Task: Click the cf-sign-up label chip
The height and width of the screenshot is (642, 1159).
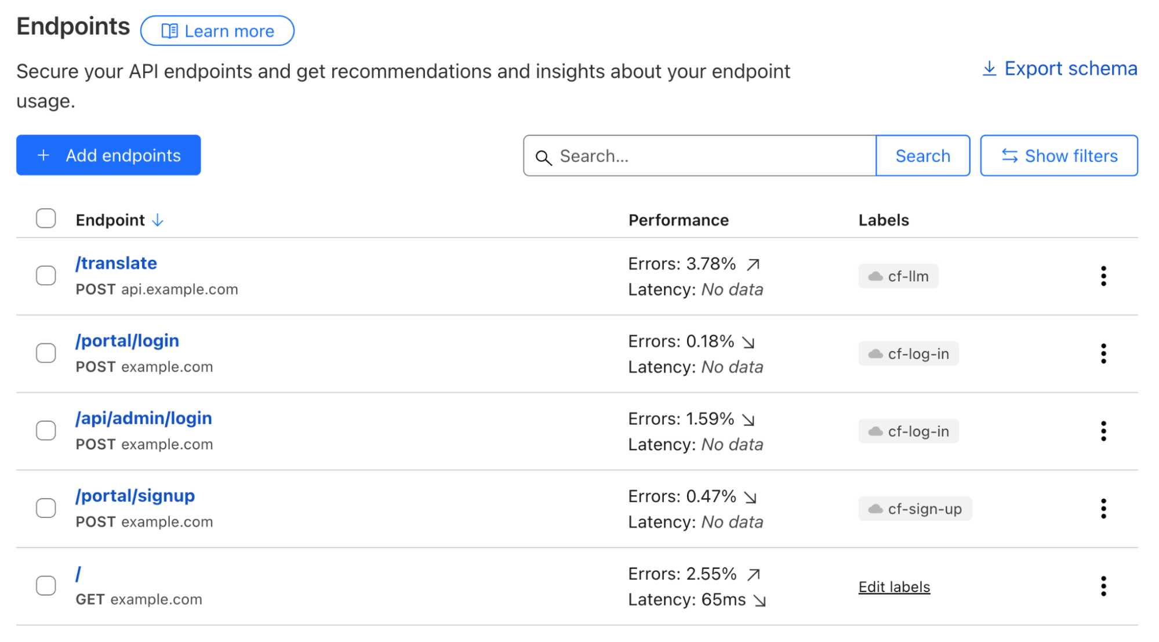Action: click(914, 509)
